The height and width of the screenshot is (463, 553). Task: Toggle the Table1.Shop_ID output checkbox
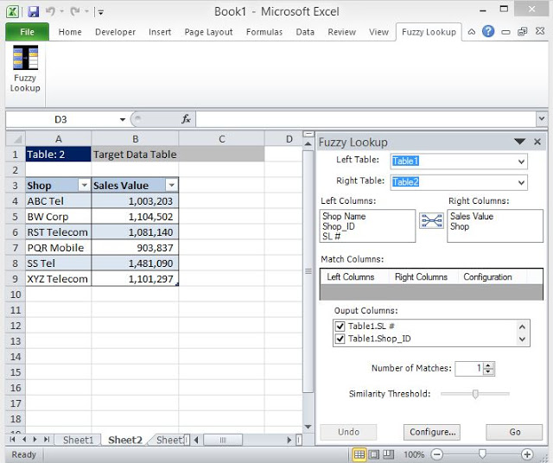(x=340, y=339)
